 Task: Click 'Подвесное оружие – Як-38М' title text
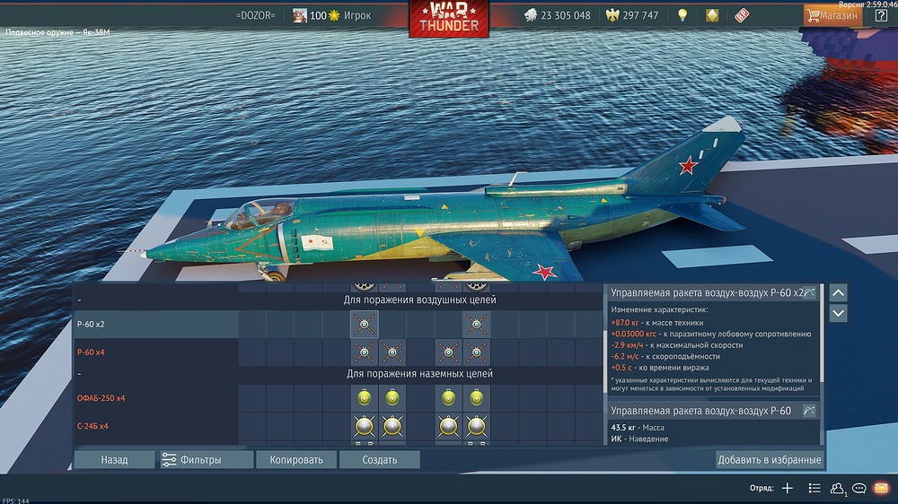(57, 32)
